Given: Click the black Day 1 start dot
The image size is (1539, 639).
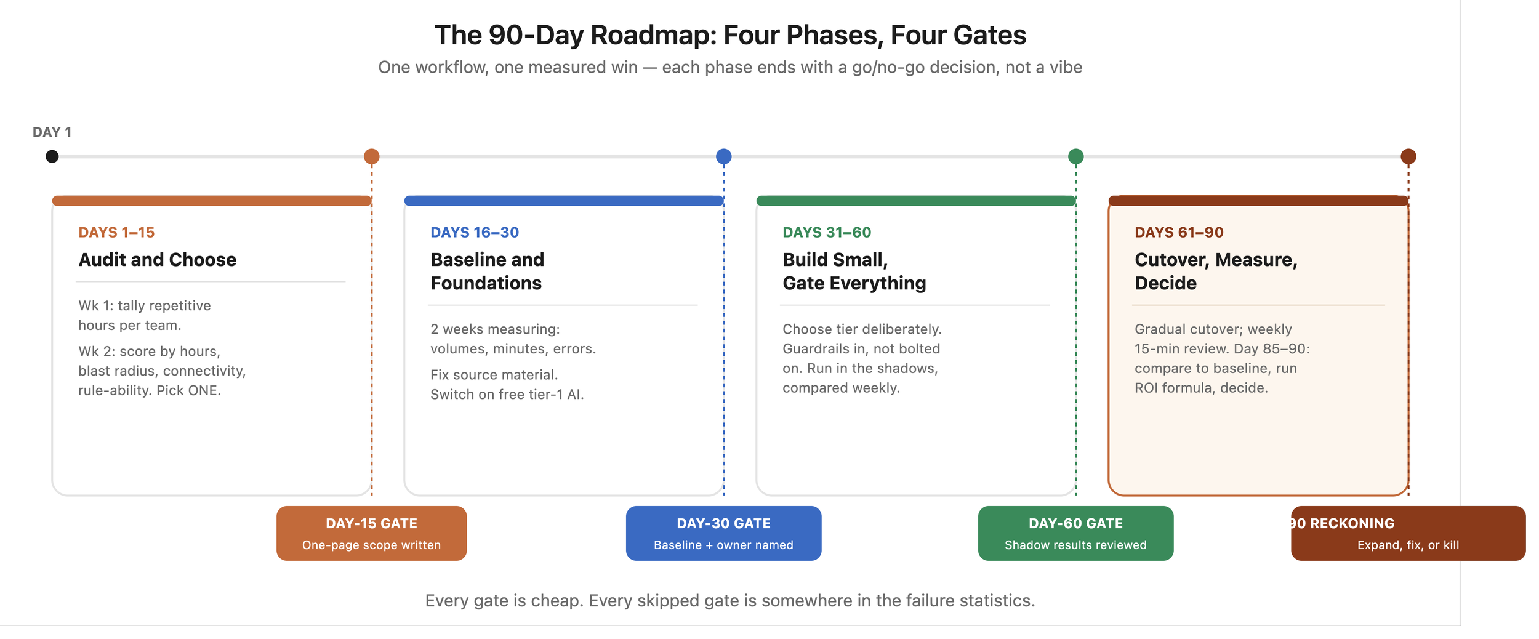Looking at the screenshot, I should (52, 156).
